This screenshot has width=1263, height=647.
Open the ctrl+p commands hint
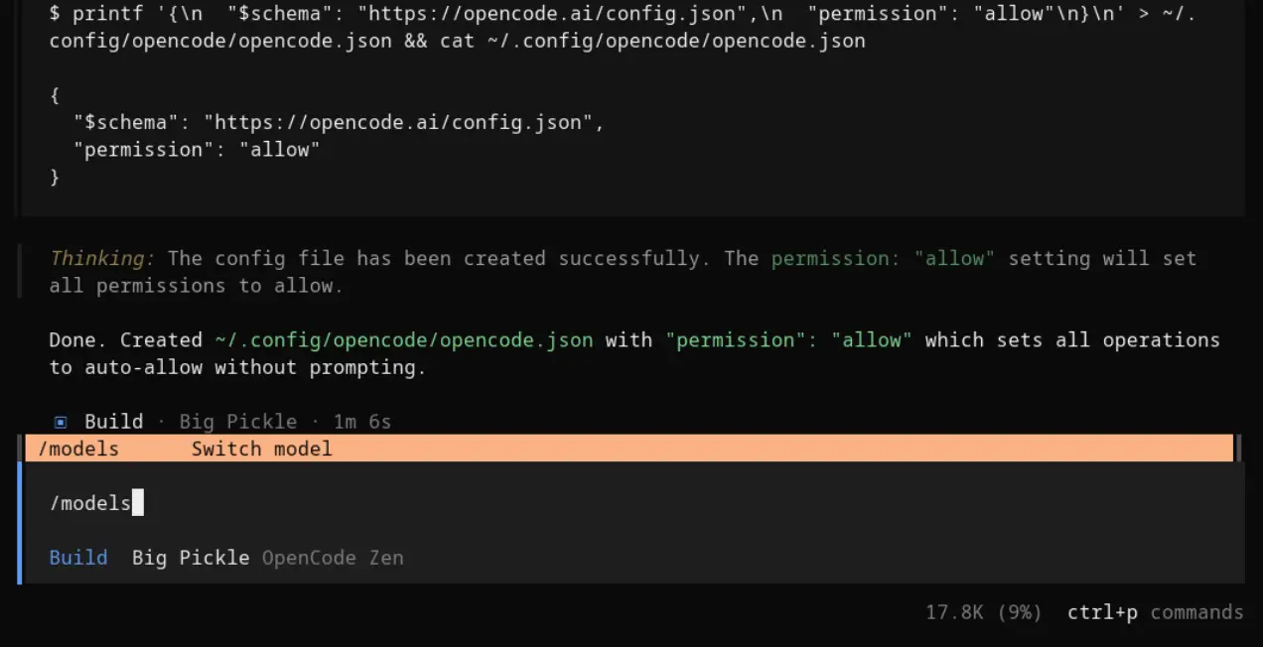click(x=1155, y=612)
